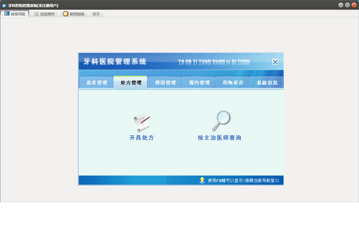Switch to the 系统导航 tab
This screenshot has height=233, width=359.
(x=15, y=14)
